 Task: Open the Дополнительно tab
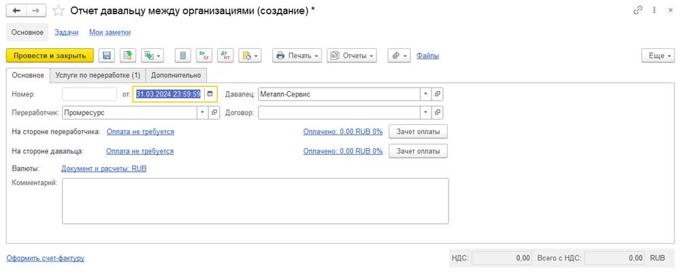tap(176, 75)
